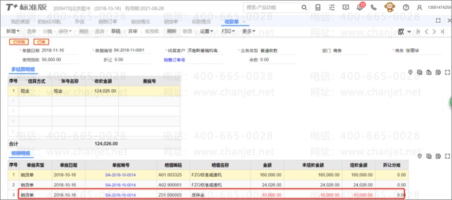452x200 pixels.
Task: Click the add-row icon in 多结算明细 section
Action: [x=419, y=72]
